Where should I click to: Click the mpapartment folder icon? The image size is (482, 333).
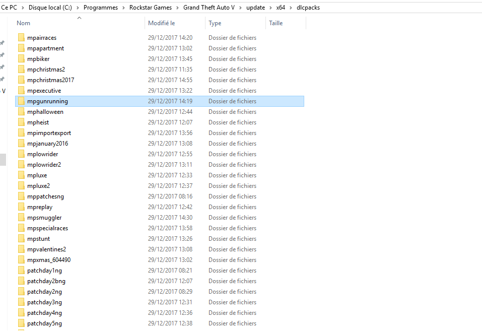[21, 48]
